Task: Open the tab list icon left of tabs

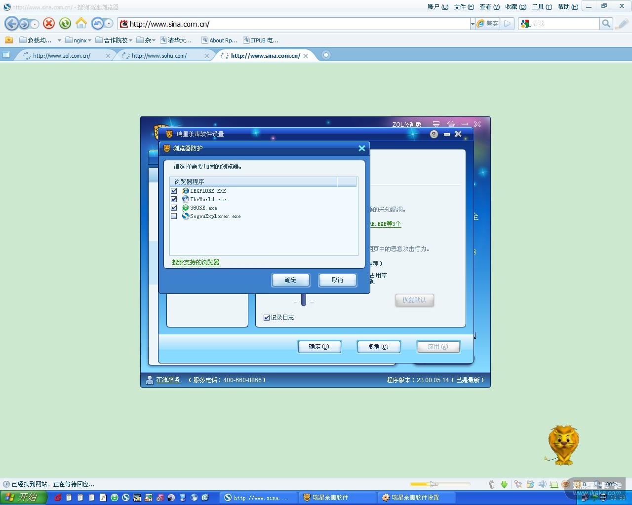Action: (x=6, y=55)
